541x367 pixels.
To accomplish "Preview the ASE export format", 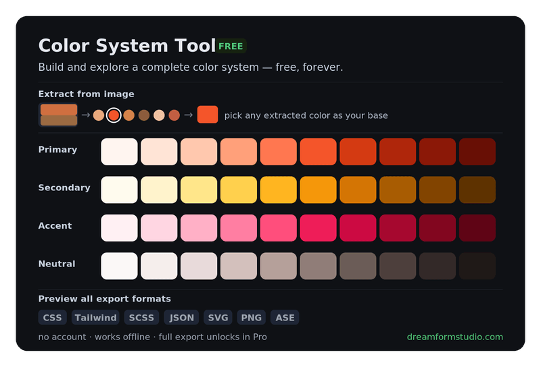I will [285, 318].
